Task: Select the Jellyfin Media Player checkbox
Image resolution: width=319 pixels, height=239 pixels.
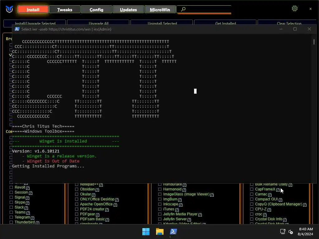Action: (x=160, y=214)
